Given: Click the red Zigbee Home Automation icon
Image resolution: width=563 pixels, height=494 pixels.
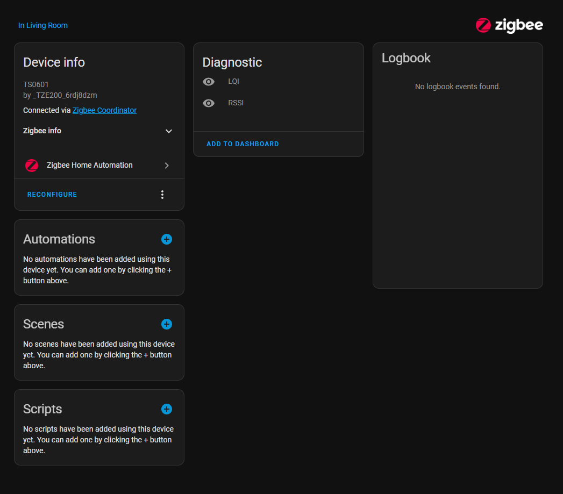Looking at the screenshot, I should pyautogui.click(x=32, y=166).
